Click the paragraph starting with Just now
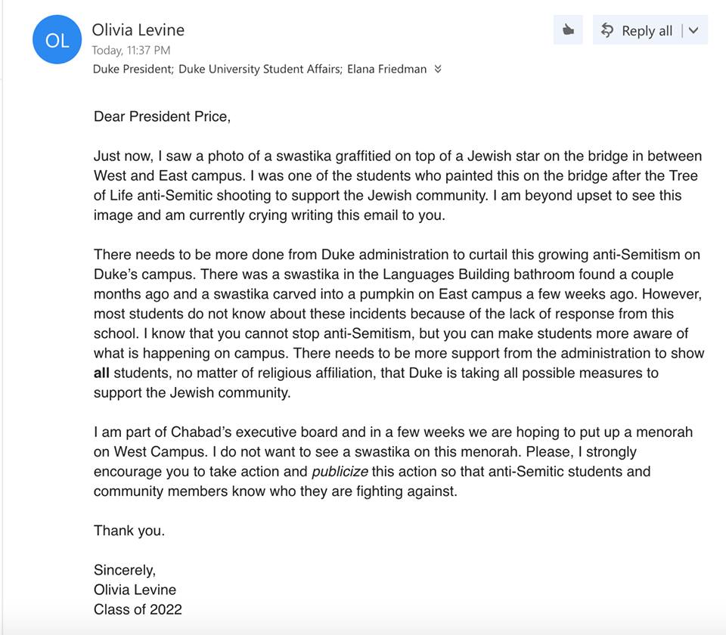The height and width of the screenshot is (635, 726). point(397,185)
